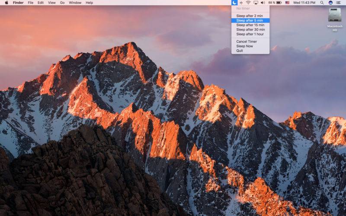
Task: Choose Sleep after 15 min
Action: click(250, 25)
